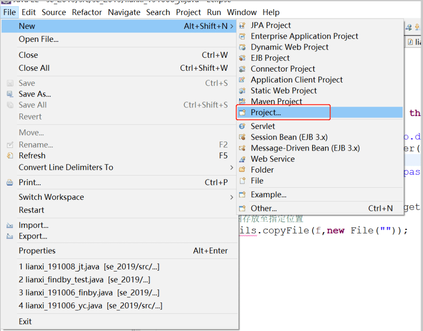Open the Navigate menu
The image size is (423, 331).
point(124,12)
